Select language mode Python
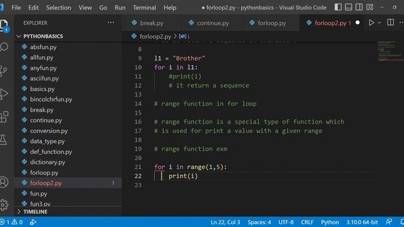This screenshot has width=404, height=227. click(x=330, y=222)
